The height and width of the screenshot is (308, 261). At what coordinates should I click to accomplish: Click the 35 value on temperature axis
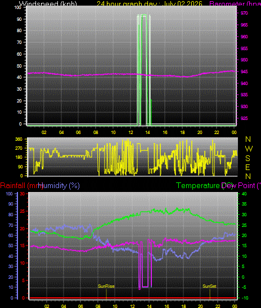point(244,204)
